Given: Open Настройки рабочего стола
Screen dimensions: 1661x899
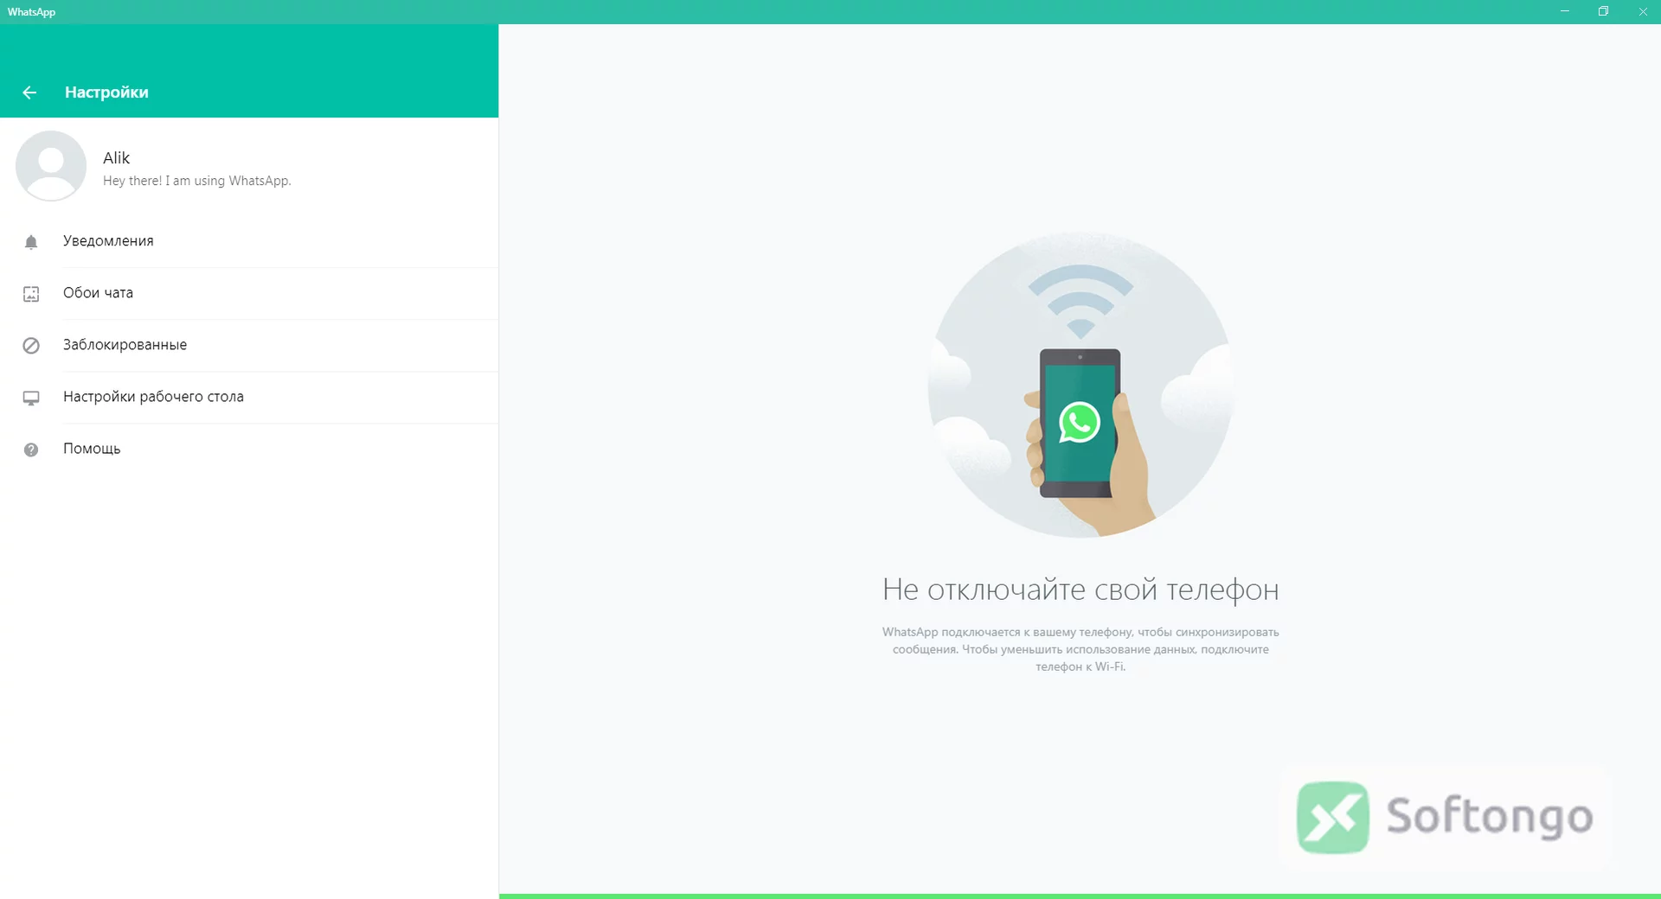Looking at the screenshot, I should click(x=249, y=397).
